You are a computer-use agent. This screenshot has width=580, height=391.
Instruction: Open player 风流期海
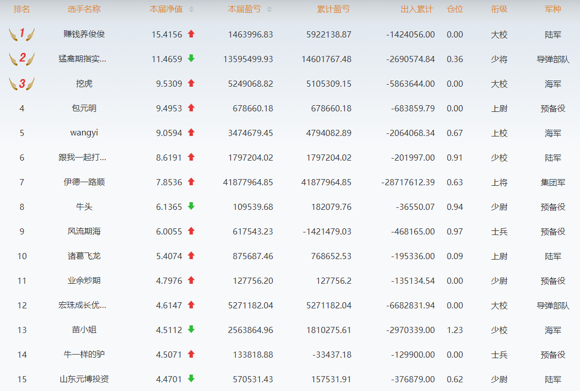click(84, 231)
